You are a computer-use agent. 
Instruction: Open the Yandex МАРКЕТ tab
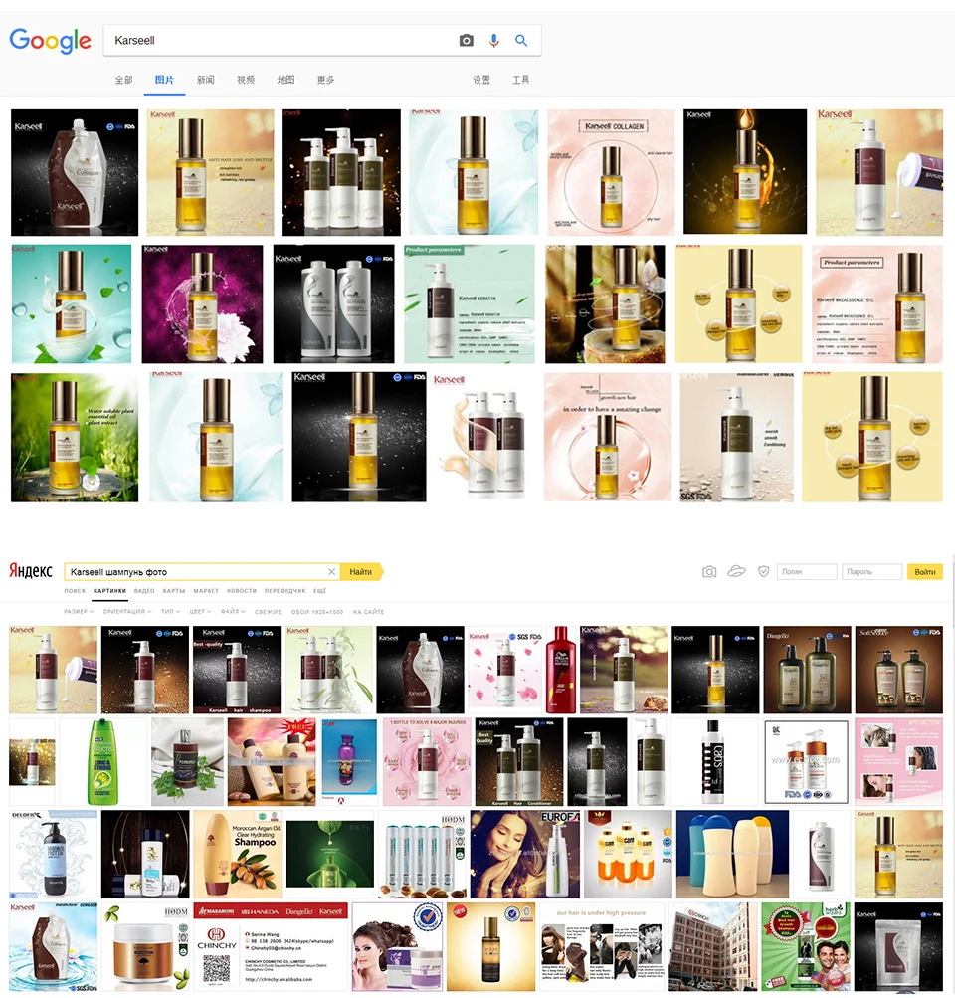pos(206,591)
